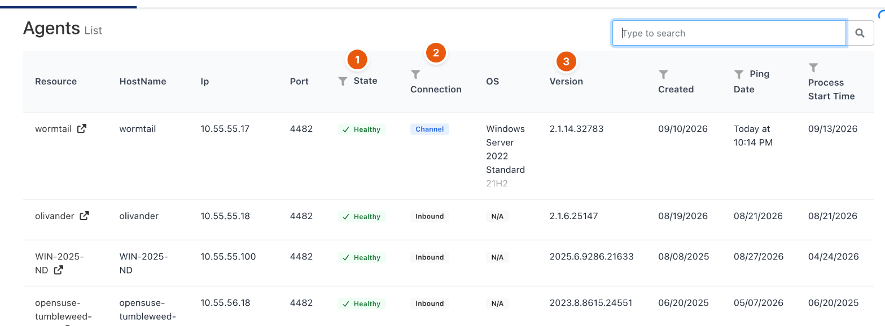
Task: Open the olivander resource link
Action: coord(55,216)
